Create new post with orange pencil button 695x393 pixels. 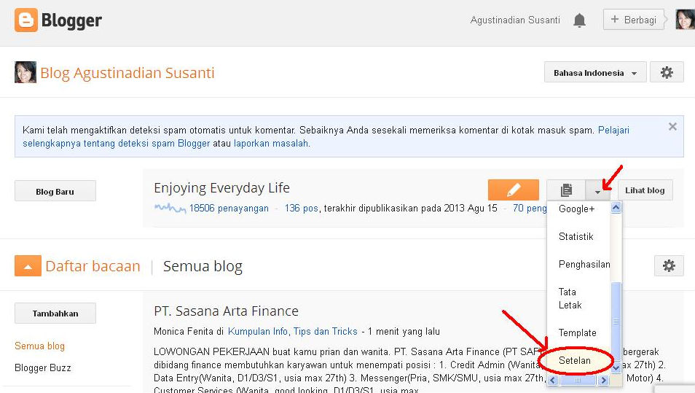pyautogui.click(x=514, y=190)
